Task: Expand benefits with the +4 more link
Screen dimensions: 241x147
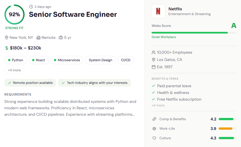Action: (158, 105)
